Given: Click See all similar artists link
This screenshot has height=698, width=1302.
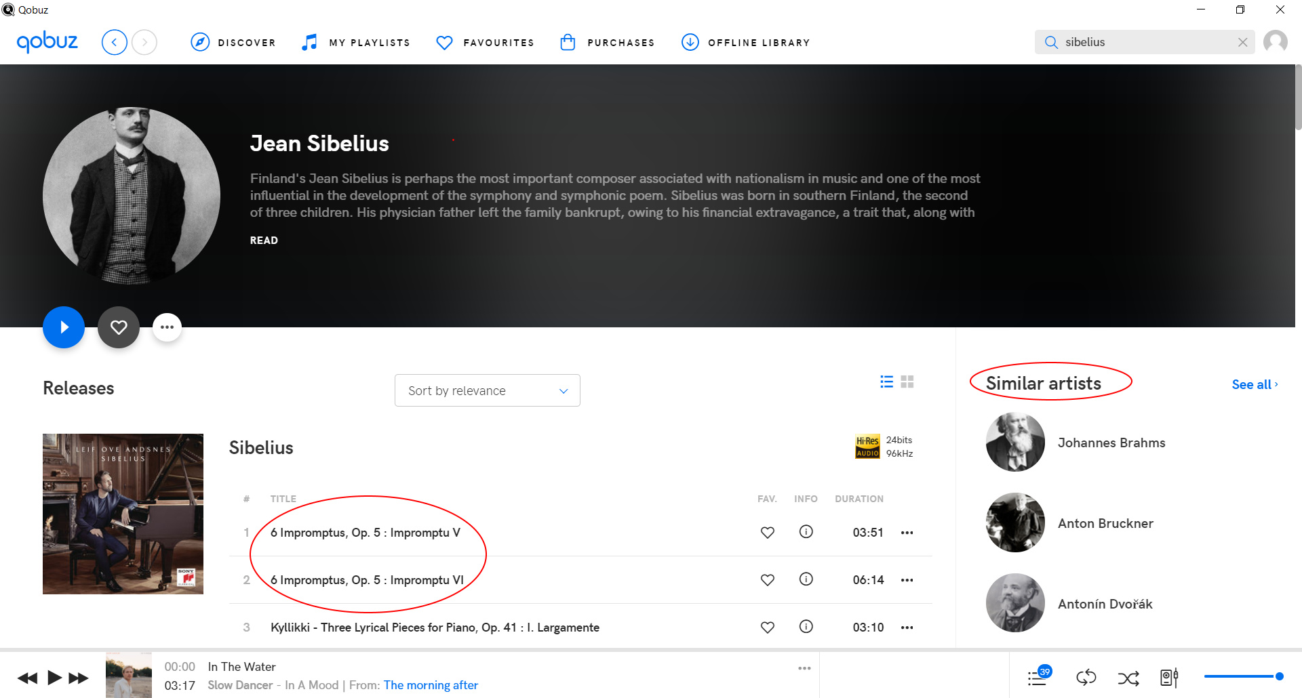Looking at the screenshot, I should point(1255,384).
